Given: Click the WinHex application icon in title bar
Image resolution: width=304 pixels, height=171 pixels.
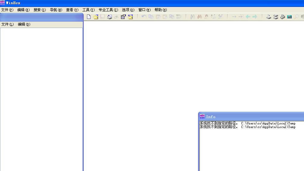Looking at the screenshot, I should tap(2, 3).
